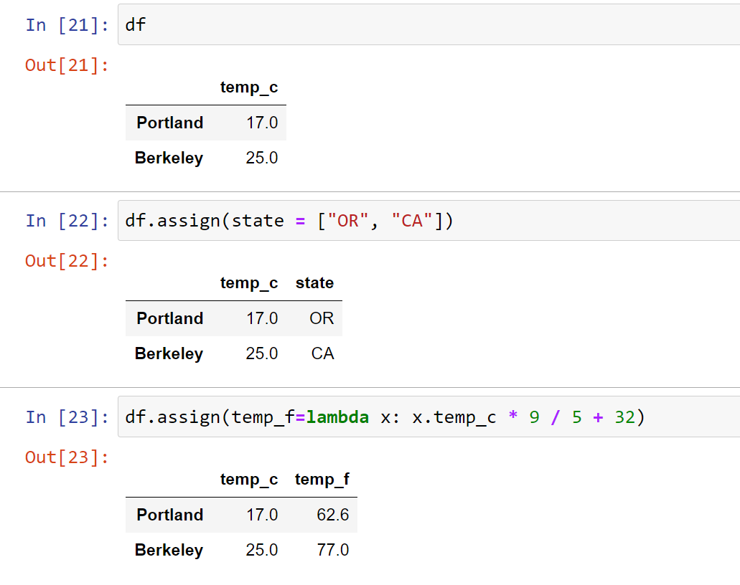Click the CA value in the state column

point(322,353)
